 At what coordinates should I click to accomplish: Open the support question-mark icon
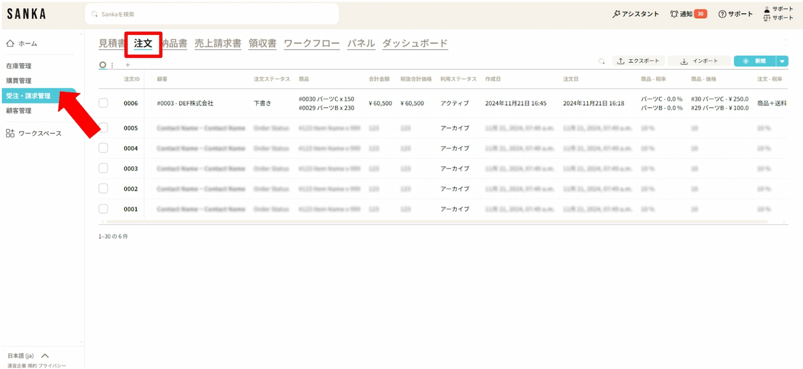[722, 14]
